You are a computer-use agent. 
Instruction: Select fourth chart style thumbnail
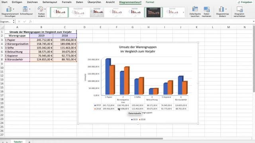pyautogui.click(x=116, y=12)
